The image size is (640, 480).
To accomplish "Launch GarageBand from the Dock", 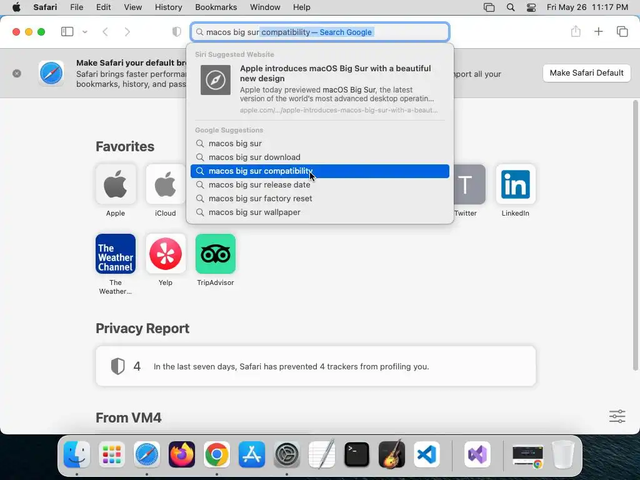I will (392, 454).
